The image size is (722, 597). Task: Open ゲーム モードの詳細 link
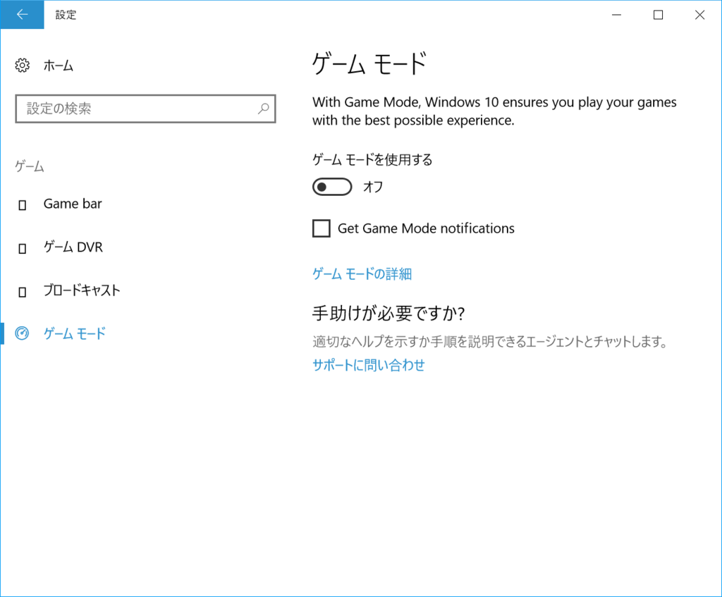pos(361,273)
